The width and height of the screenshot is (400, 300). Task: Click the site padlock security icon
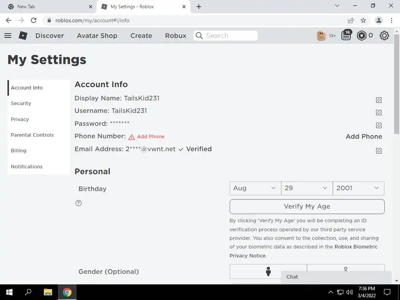coord(49,20)
